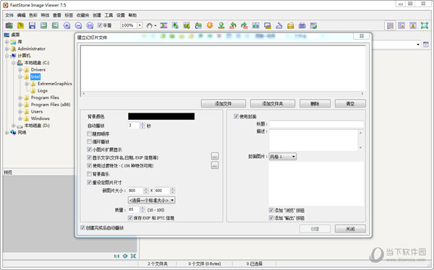Select the hand cursor tool icon
The height and width of the screenshot is (270, 434).
[x=149, y=26]
